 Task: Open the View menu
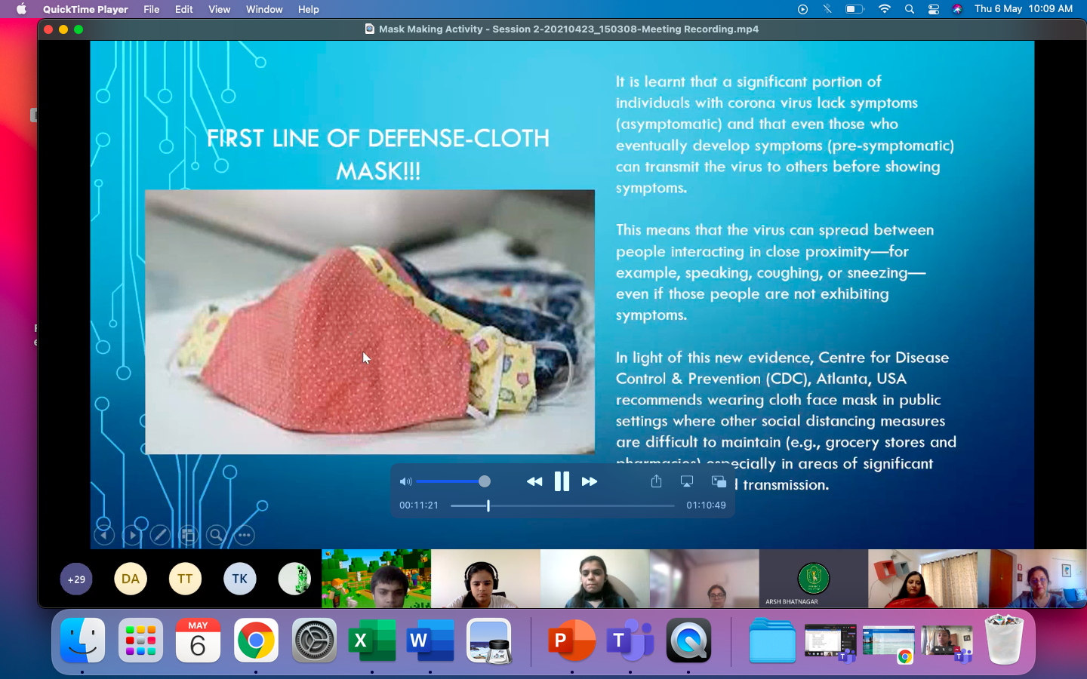coord(220,9)
